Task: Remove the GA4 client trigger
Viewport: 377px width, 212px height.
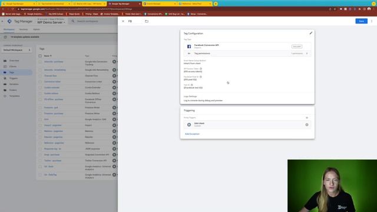Action: (x=307, y=125)
